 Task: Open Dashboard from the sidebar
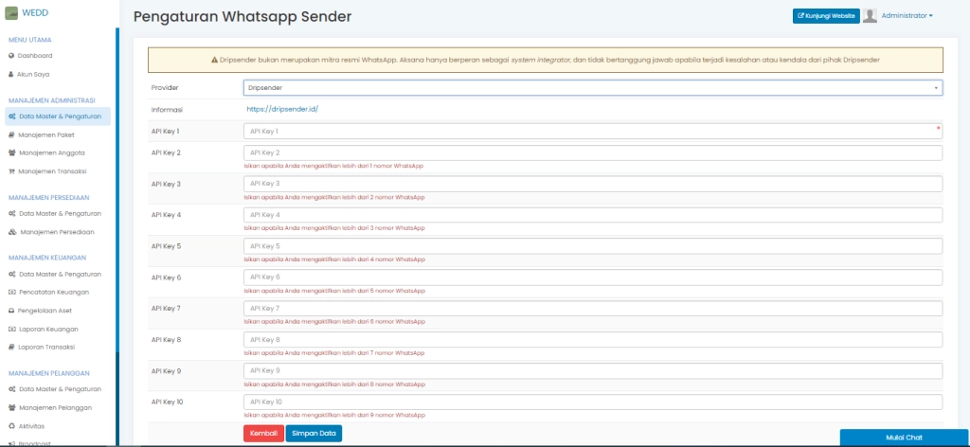point(11,56)
